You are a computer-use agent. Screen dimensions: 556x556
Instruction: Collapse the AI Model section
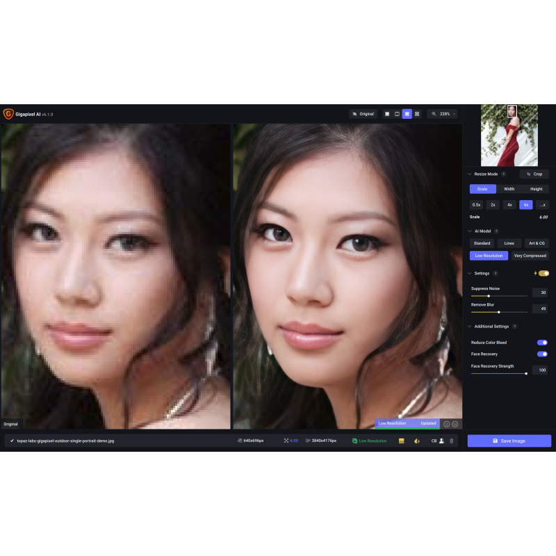click(x=469, y=231)
